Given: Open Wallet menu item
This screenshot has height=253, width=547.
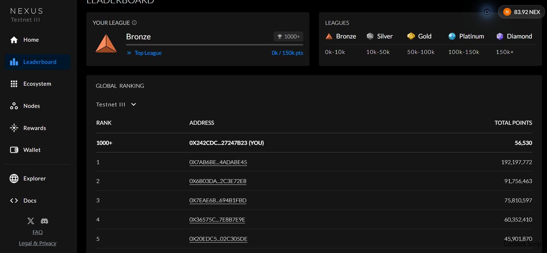Looking at the screenshot, I should pos(37,150).
